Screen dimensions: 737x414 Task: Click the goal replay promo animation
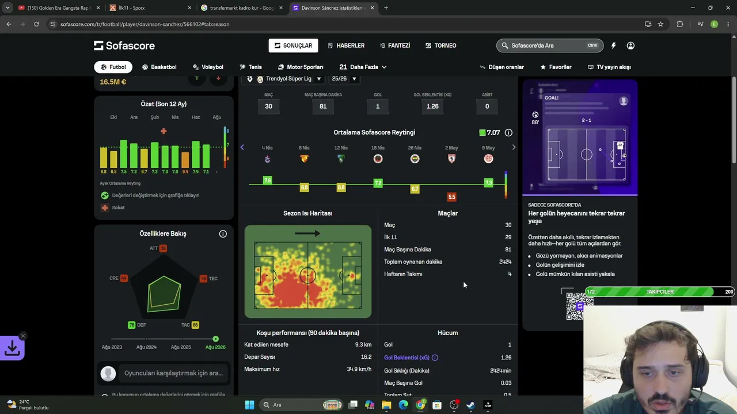(x=580, y=137)
